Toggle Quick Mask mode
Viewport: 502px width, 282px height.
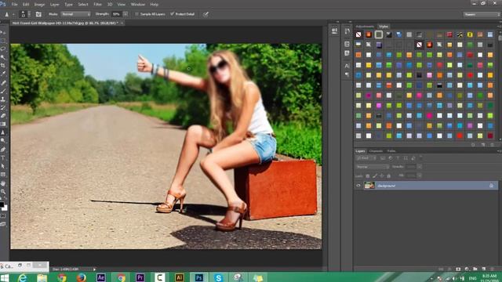point(3,216)
